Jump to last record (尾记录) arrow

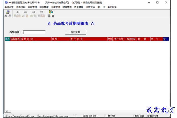[x=41, y=12]
